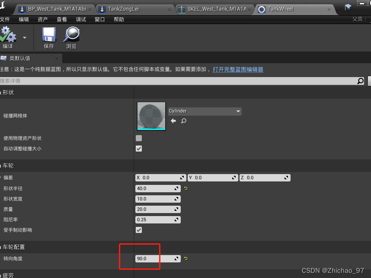
Task: Click the 质量 field showing 20.0
Action: 158,209
